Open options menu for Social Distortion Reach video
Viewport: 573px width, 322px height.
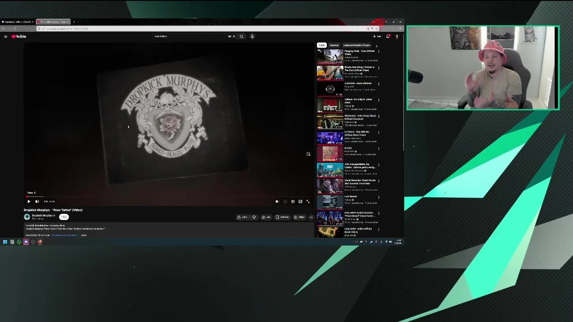(379, 181)
